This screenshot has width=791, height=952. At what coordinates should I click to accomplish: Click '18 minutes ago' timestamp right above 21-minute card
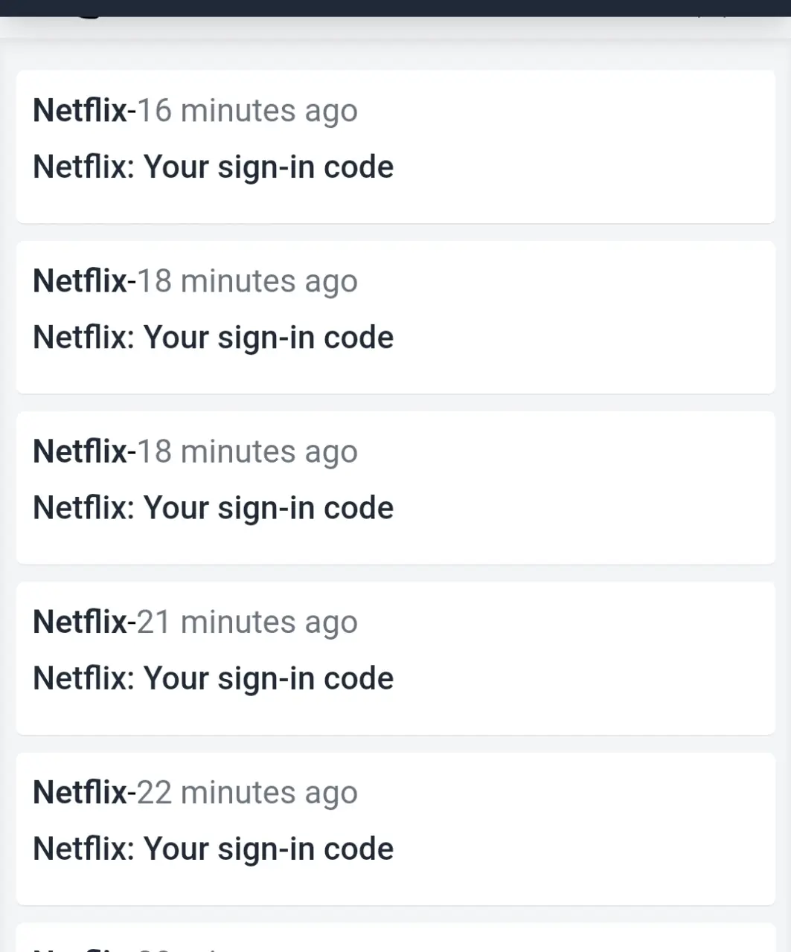247,452
